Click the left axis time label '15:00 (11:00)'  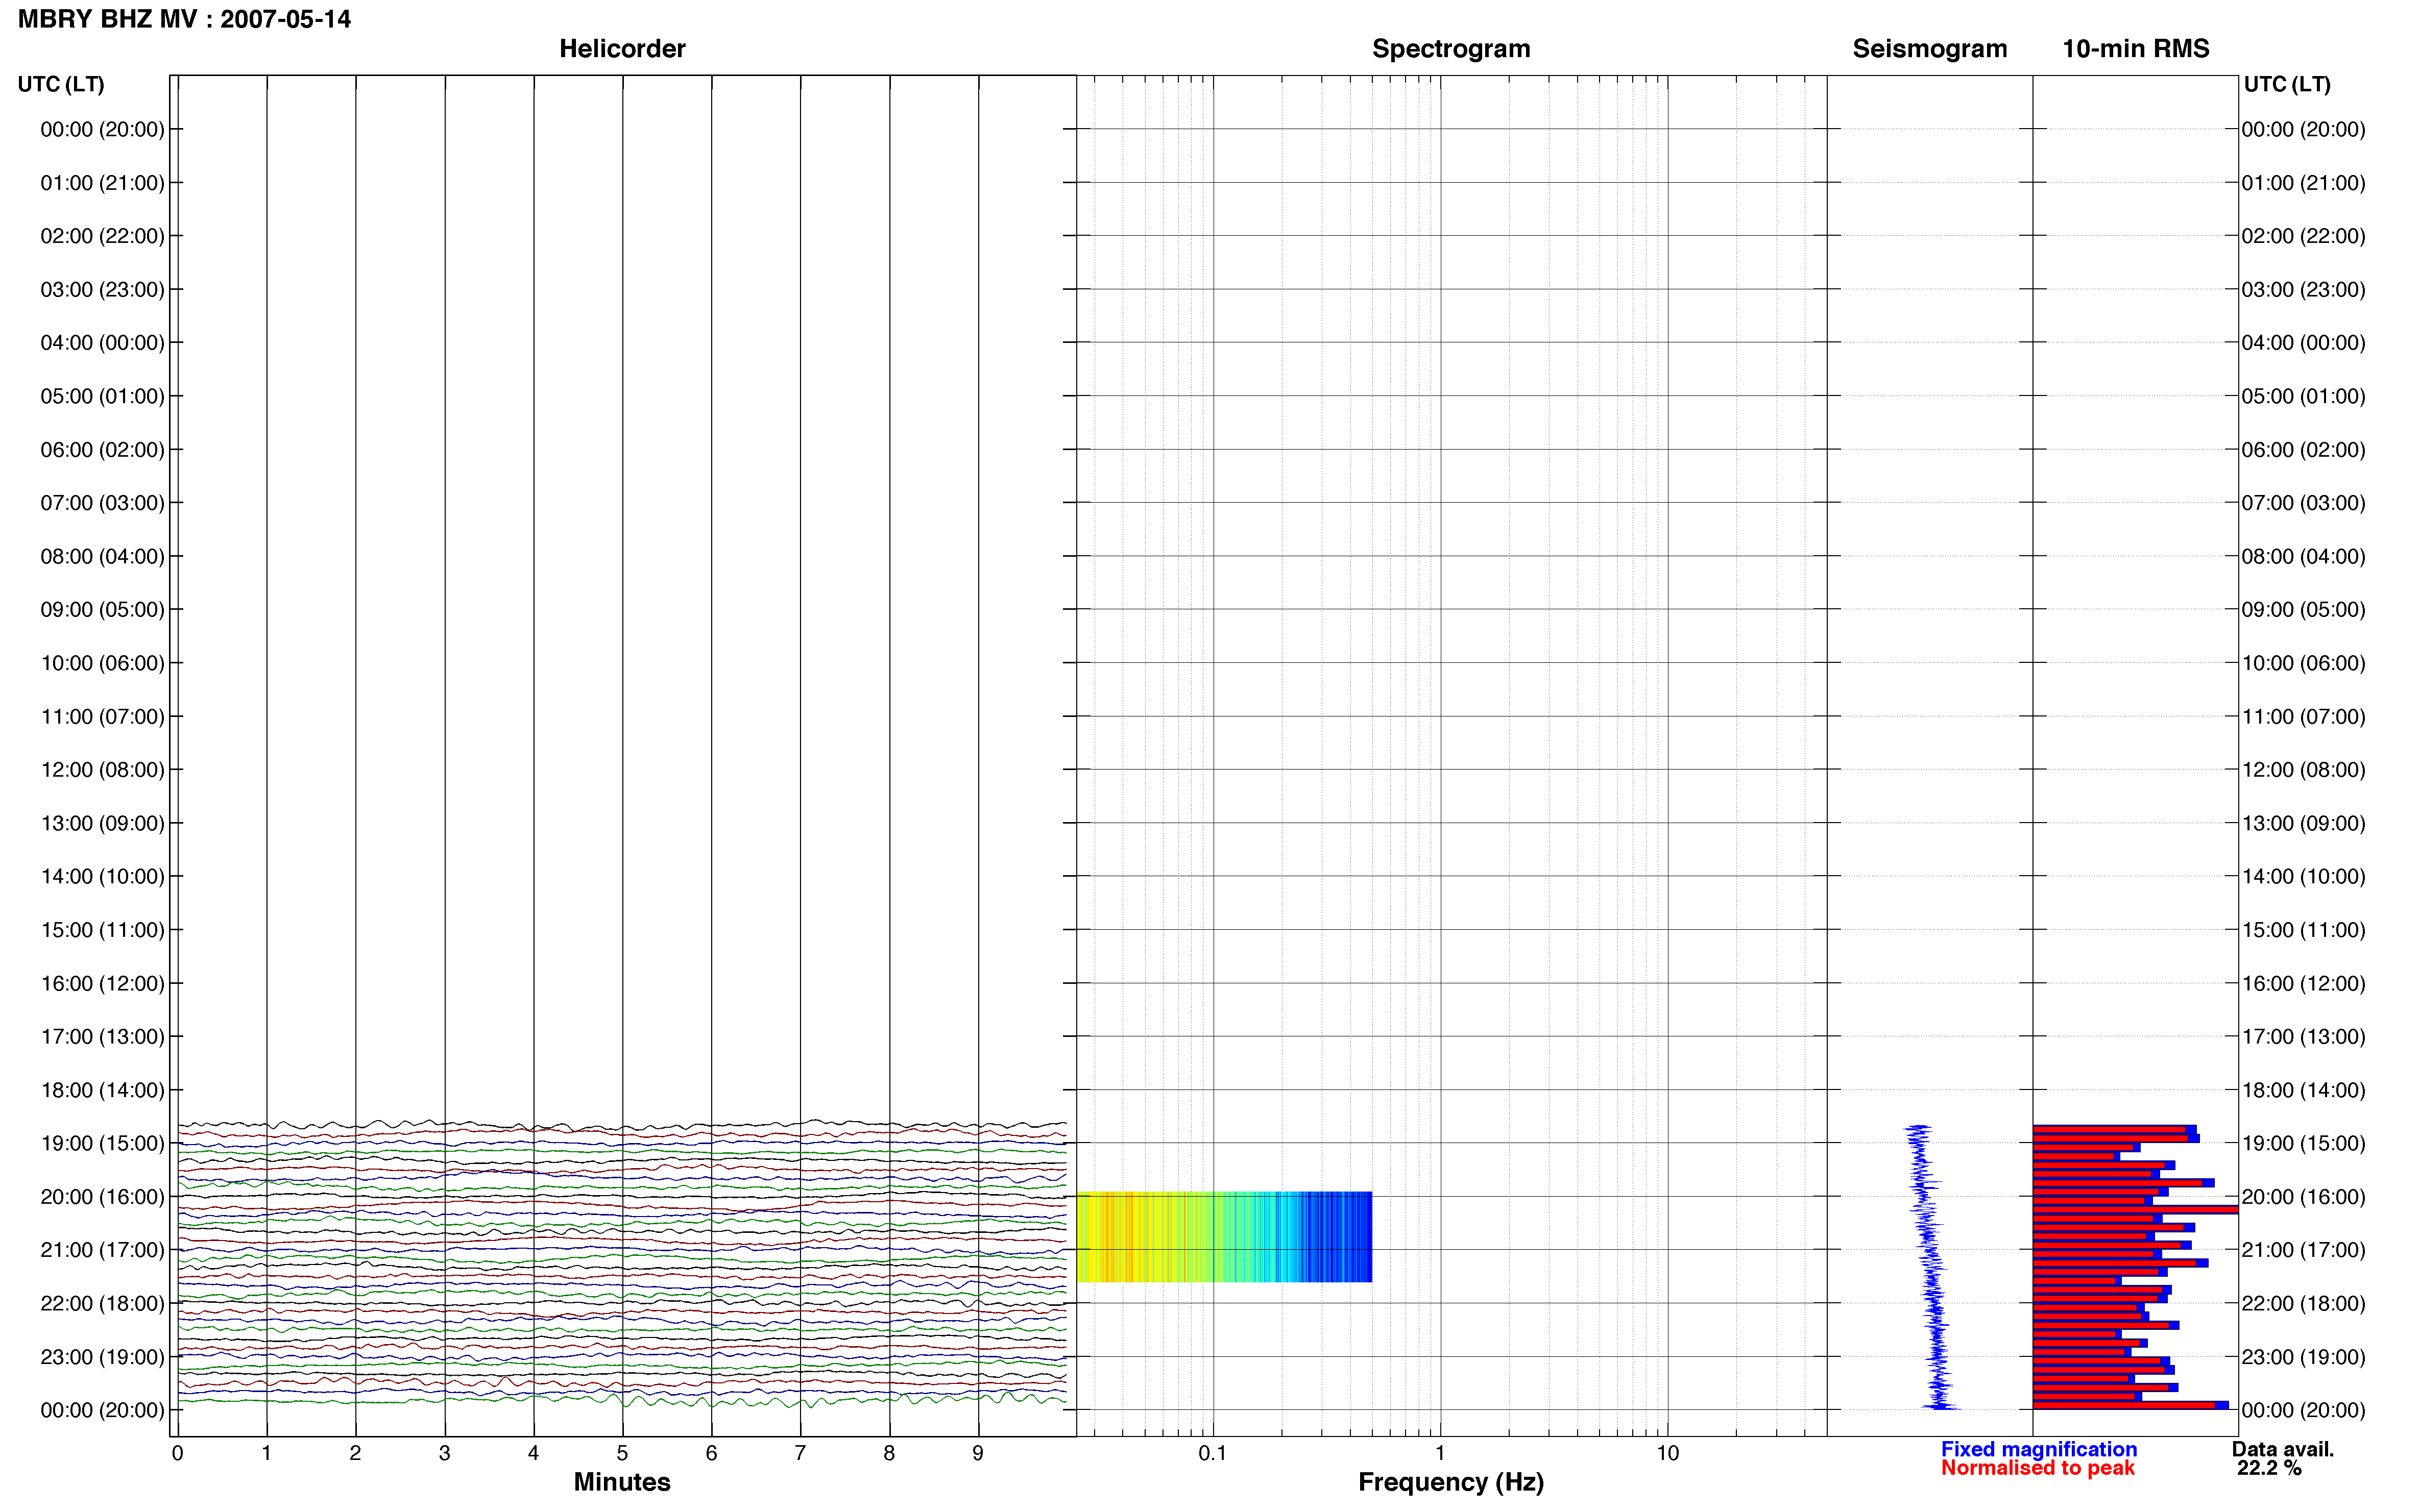(x=102, y=930)
